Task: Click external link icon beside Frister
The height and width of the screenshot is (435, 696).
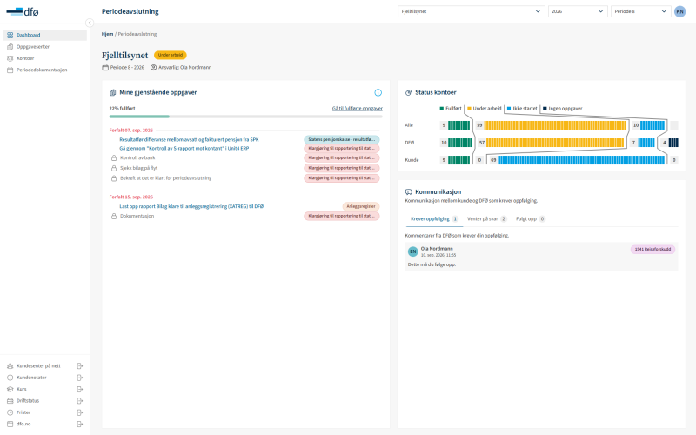Action: (x=80, y=412)
